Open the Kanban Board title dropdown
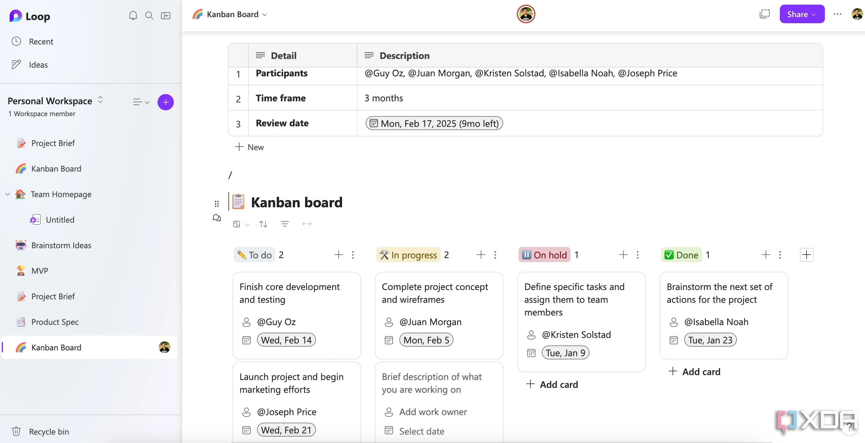This screenshot has width=865, height=443. click(264, 15)
